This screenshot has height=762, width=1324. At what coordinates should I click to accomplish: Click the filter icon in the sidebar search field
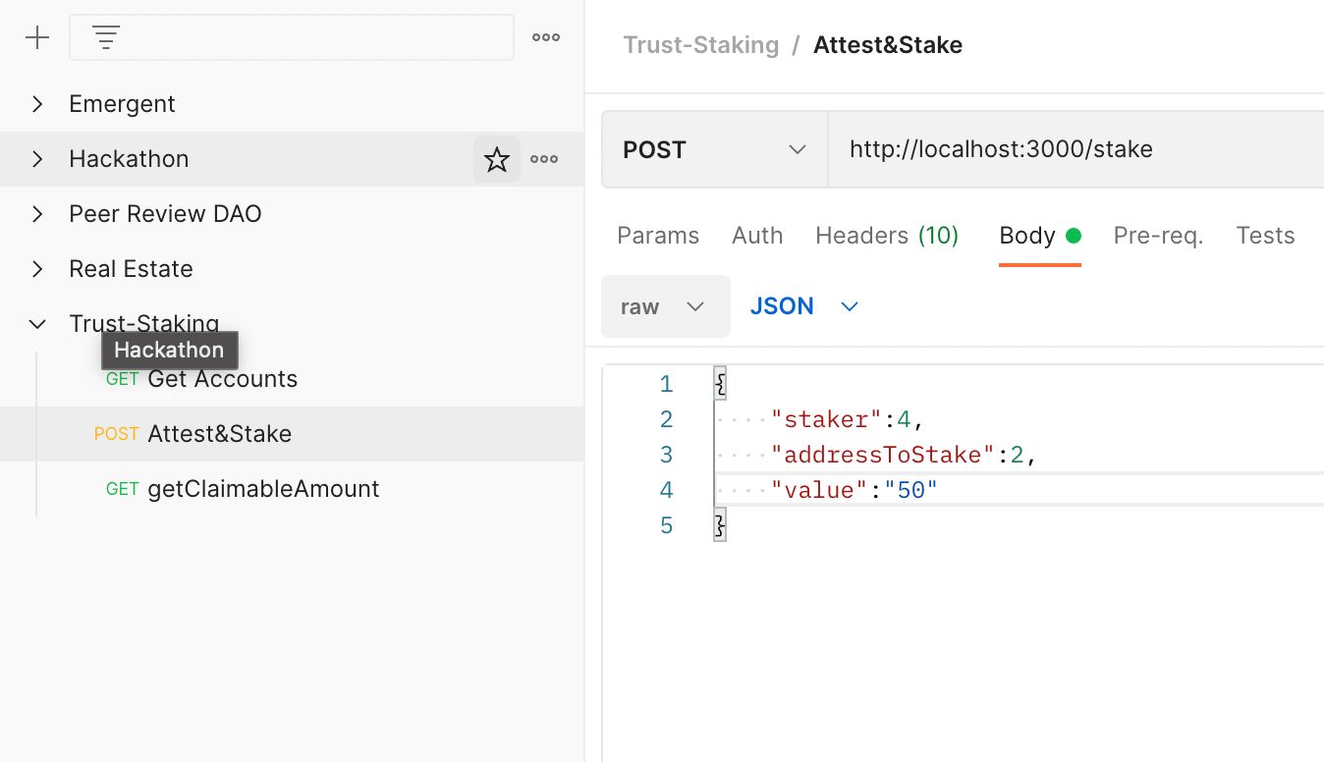coord(106,38)
